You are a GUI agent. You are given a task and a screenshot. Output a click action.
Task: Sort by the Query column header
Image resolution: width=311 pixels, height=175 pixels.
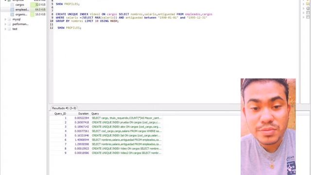[95, 114]
